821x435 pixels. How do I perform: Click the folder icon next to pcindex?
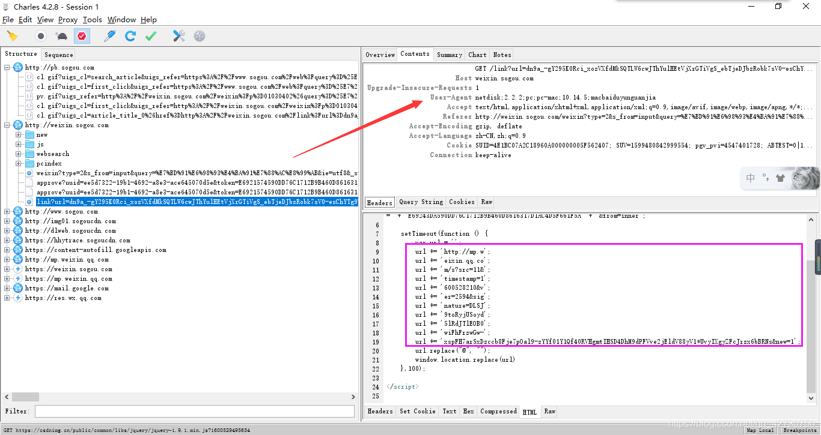click(29, 163)
